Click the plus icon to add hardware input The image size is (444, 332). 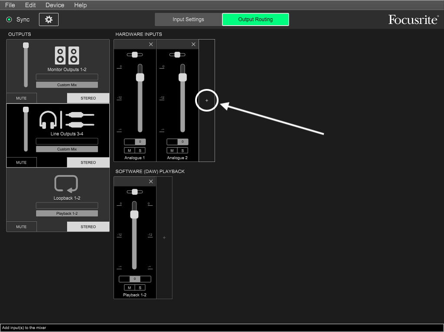click(x=207, y=100)
